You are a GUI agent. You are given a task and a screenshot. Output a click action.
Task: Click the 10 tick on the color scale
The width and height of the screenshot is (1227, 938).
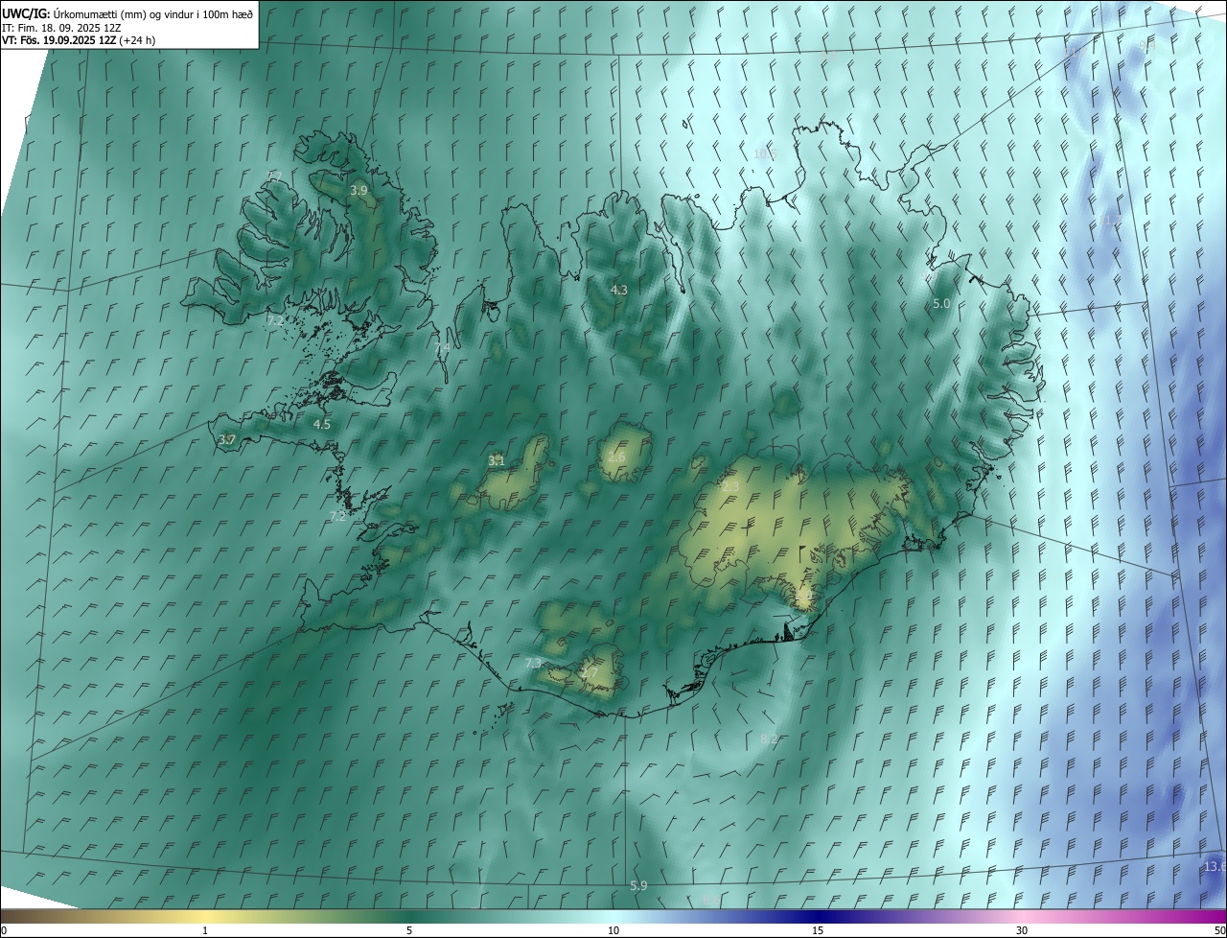613,930
